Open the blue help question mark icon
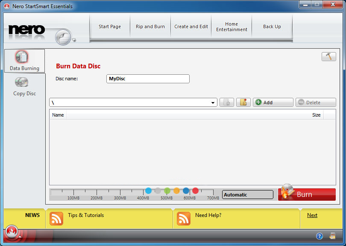Image resolution: width=346 pixels, height=246 pixels. (x=319, y=236)
